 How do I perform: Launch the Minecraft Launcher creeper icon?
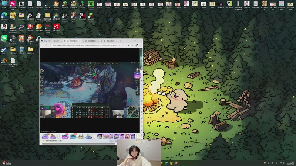[91, 5]
